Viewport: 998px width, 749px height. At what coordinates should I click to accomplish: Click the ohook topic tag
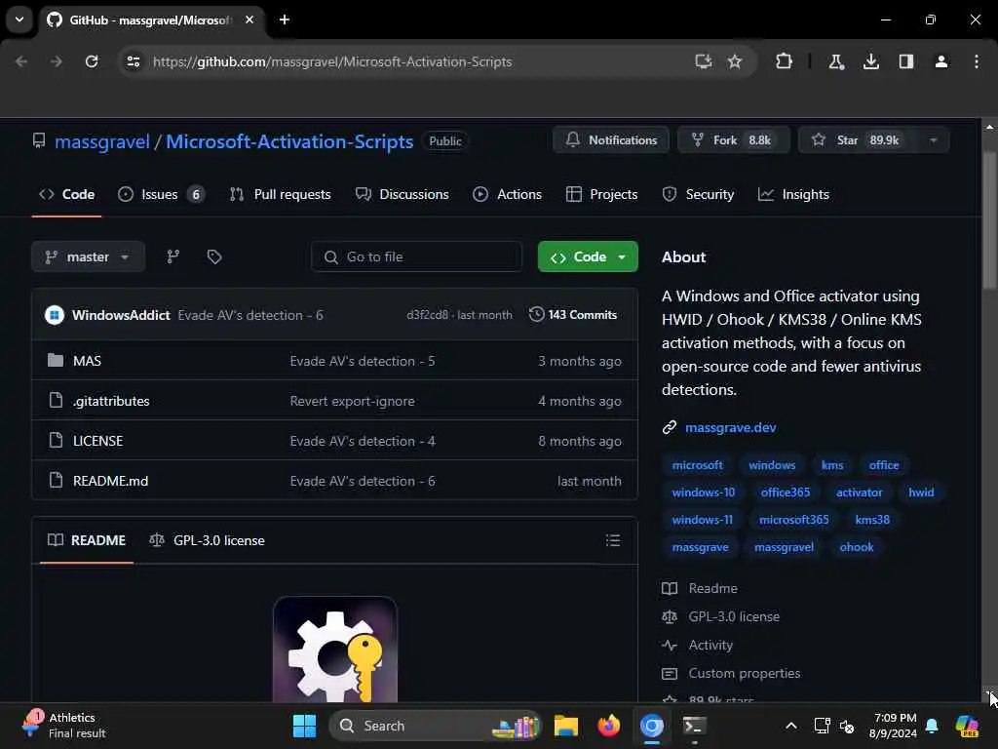(856, 547)
